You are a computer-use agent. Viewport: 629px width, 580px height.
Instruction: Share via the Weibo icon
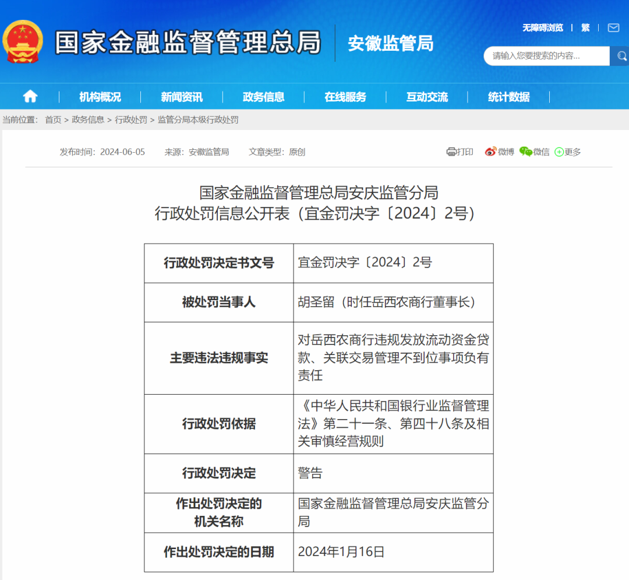490,152
